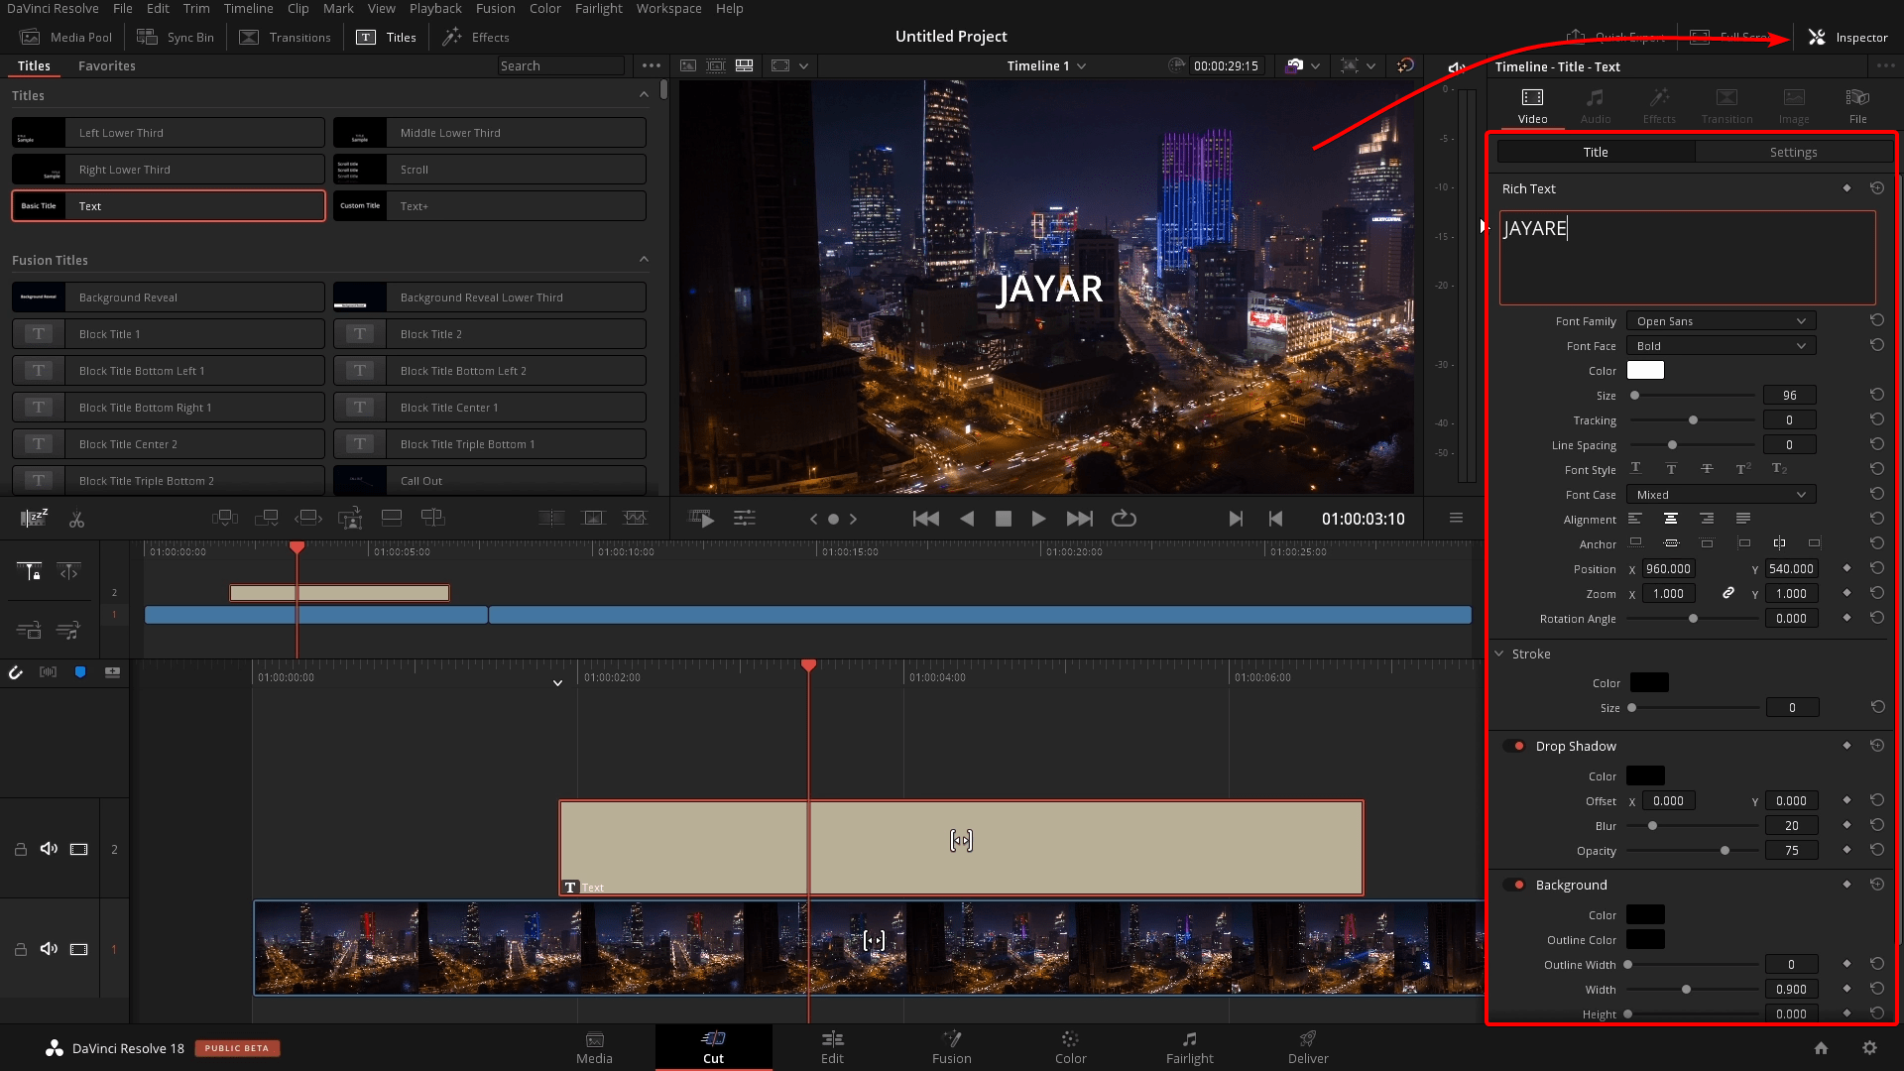This screenshot has width=1904, height=1071.
Task: Switch to the Settings tab in Inspector
Action: 1793,152
